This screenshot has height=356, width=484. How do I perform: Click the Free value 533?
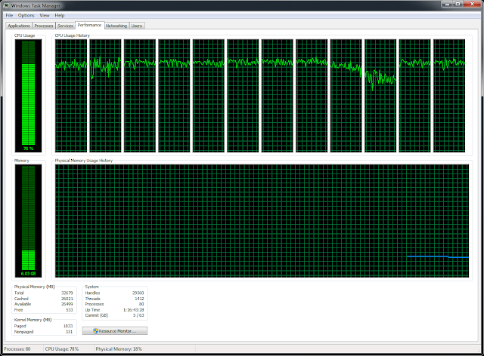[70, 310]
